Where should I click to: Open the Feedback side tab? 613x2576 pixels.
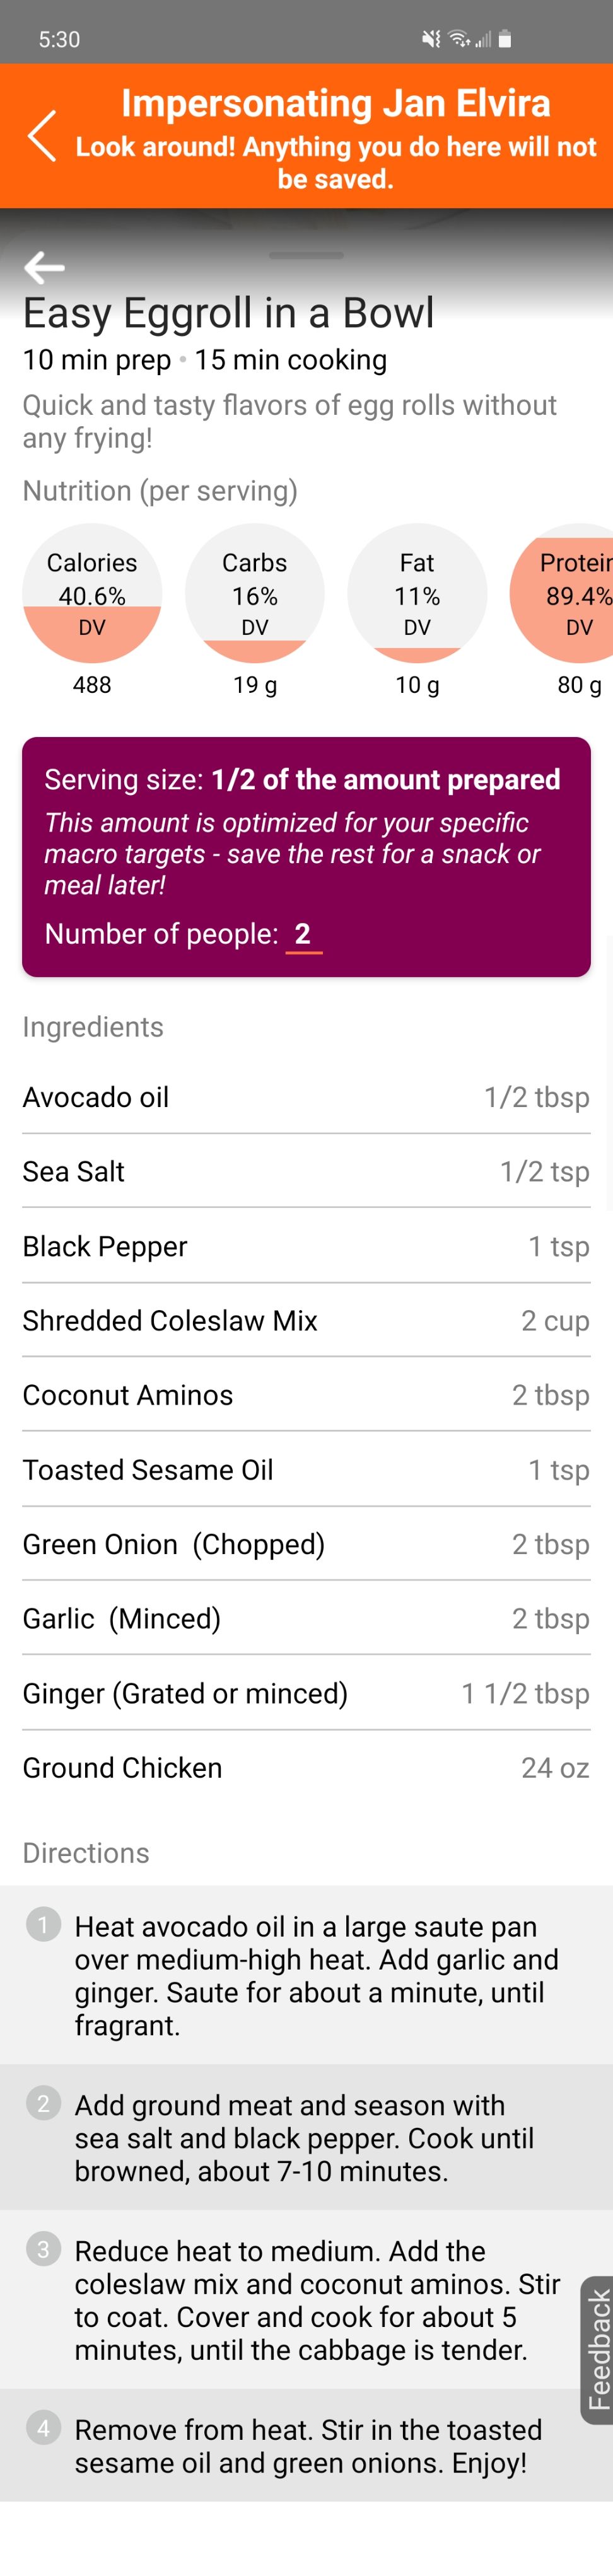[x=597, y=2349]
